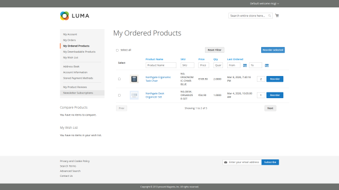Open My Product Reviews

tap(75, 87)
